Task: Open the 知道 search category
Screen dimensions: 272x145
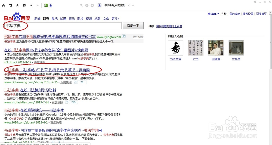Action: pyautogui.click(x=63, y=18)
